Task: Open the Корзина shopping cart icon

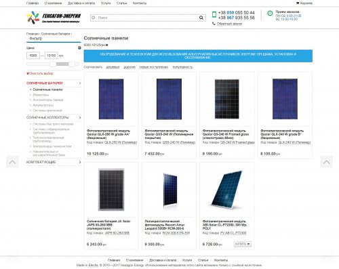Action: click(298, 3)
